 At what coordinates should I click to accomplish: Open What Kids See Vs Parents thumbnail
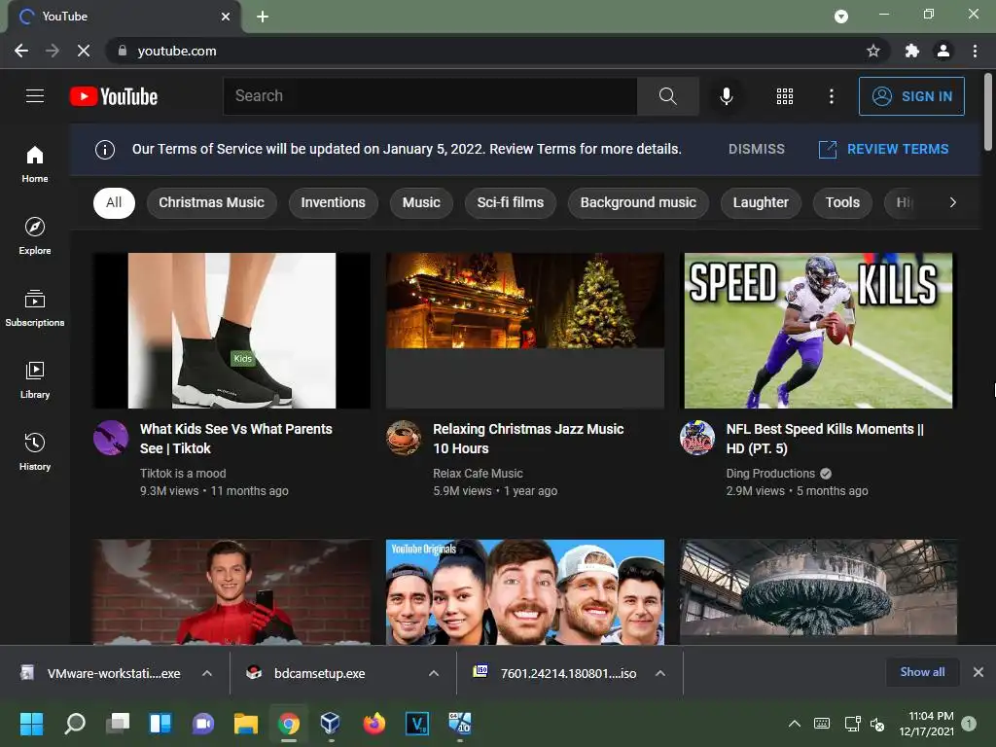point(231,331)
